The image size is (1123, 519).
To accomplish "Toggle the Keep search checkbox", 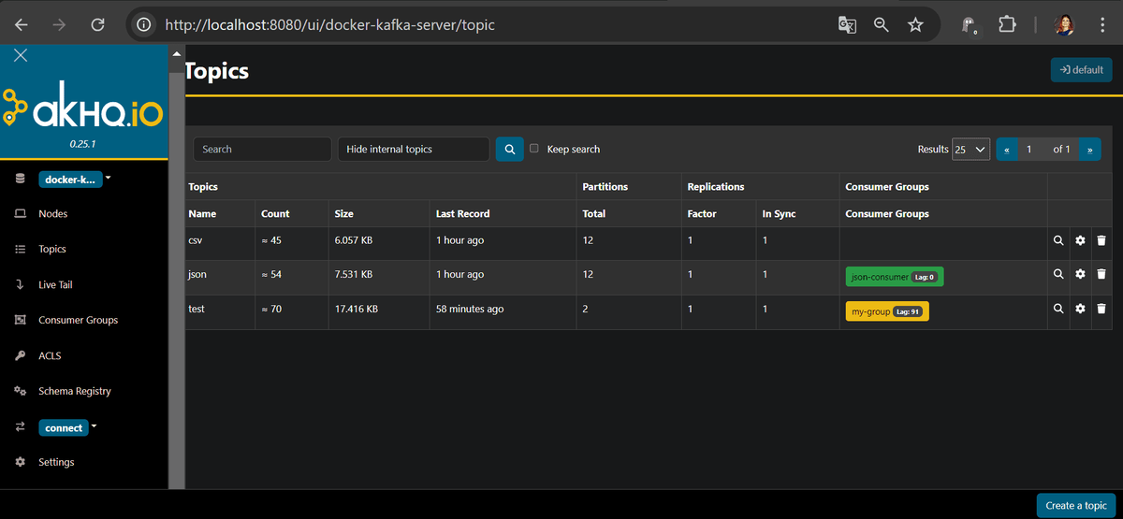I will tap(534, 149).
